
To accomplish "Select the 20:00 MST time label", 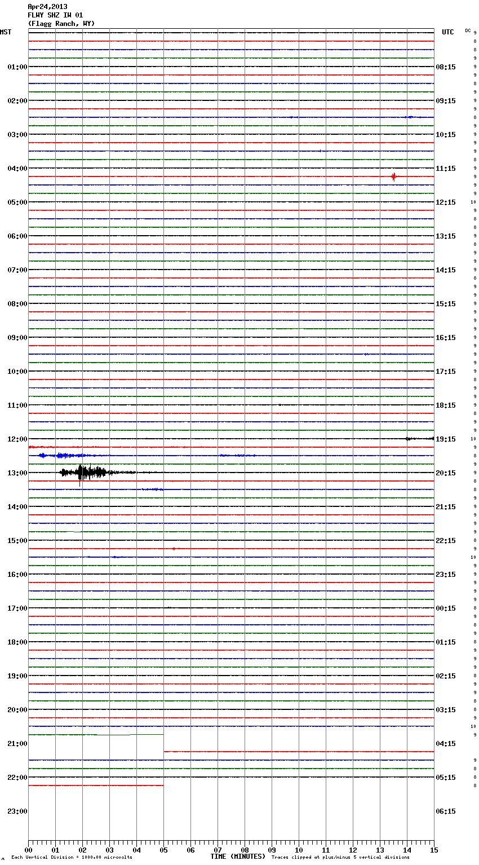I will pyautogui.click(x=17, y=710).
